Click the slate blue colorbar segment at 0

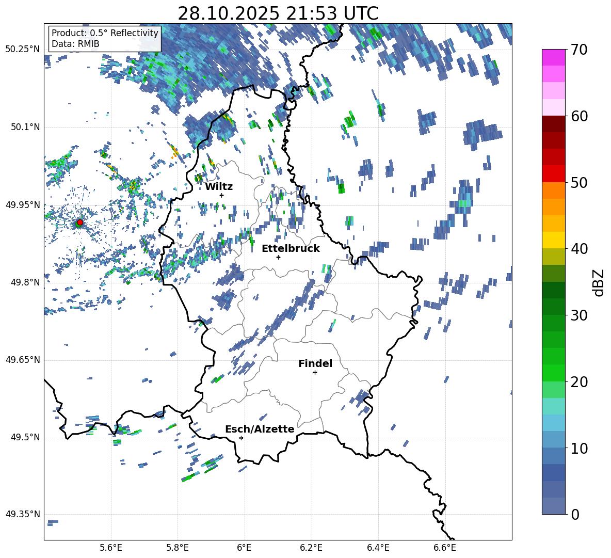[x=554, y=506]
